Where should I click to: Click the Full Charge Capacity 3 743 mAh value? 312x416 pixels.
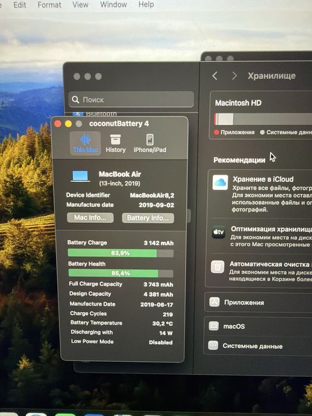[159, 285]
